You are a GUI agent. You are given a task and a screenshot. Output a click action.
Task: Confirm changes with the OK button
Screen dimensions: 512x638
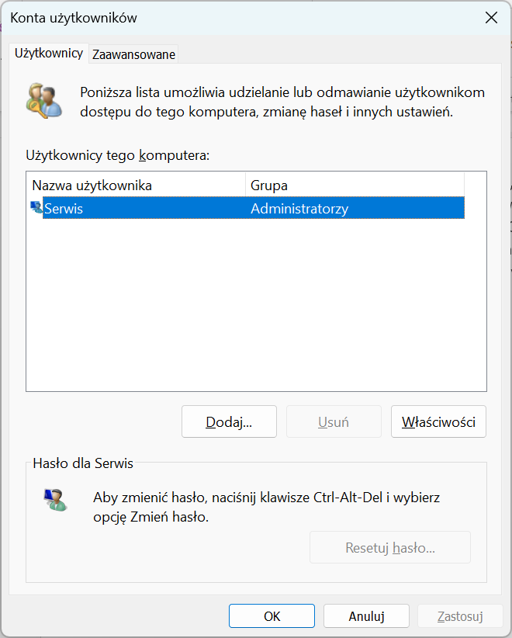click(272, 615)
